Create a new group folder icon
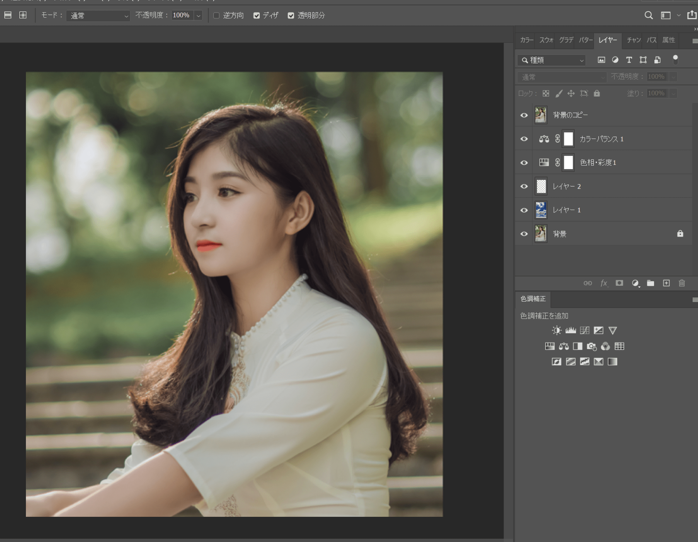This screenshot has width=698, height=542. (651, 283)
